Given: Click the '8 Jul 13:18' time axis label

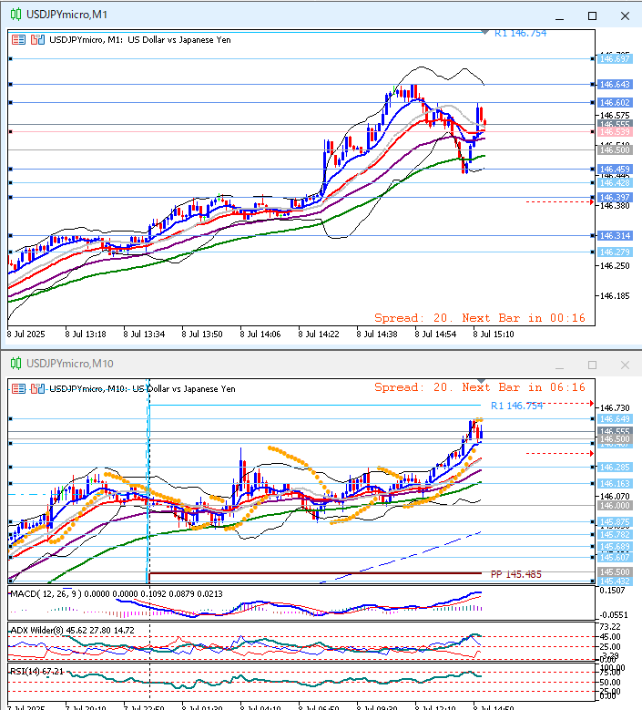Looking at the screenshot, I should (86, 334).
